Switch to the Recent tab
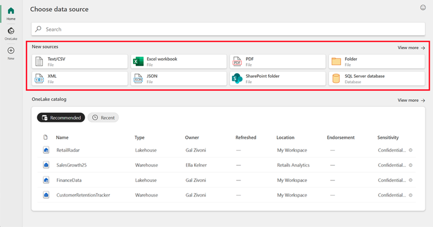This screenshot has width=433, height=227. click(x=103, y=118)
